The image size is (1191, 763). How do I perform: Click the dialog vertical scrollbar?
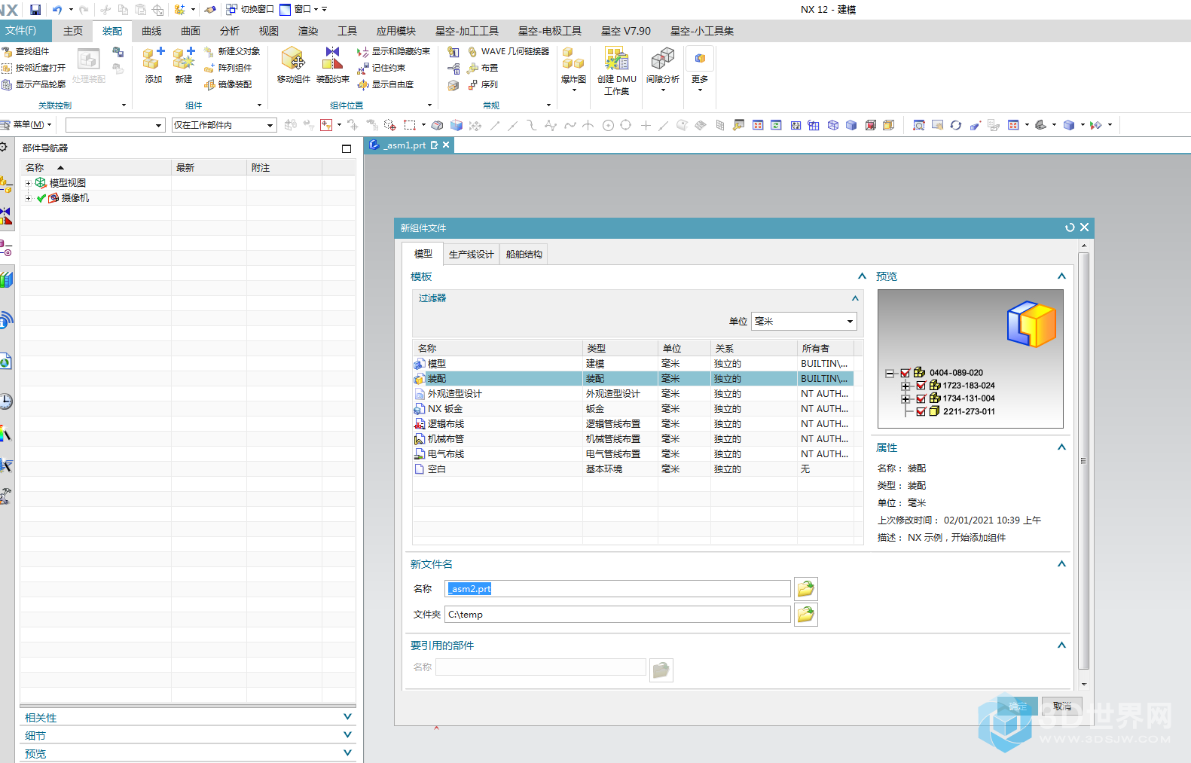1084,461
